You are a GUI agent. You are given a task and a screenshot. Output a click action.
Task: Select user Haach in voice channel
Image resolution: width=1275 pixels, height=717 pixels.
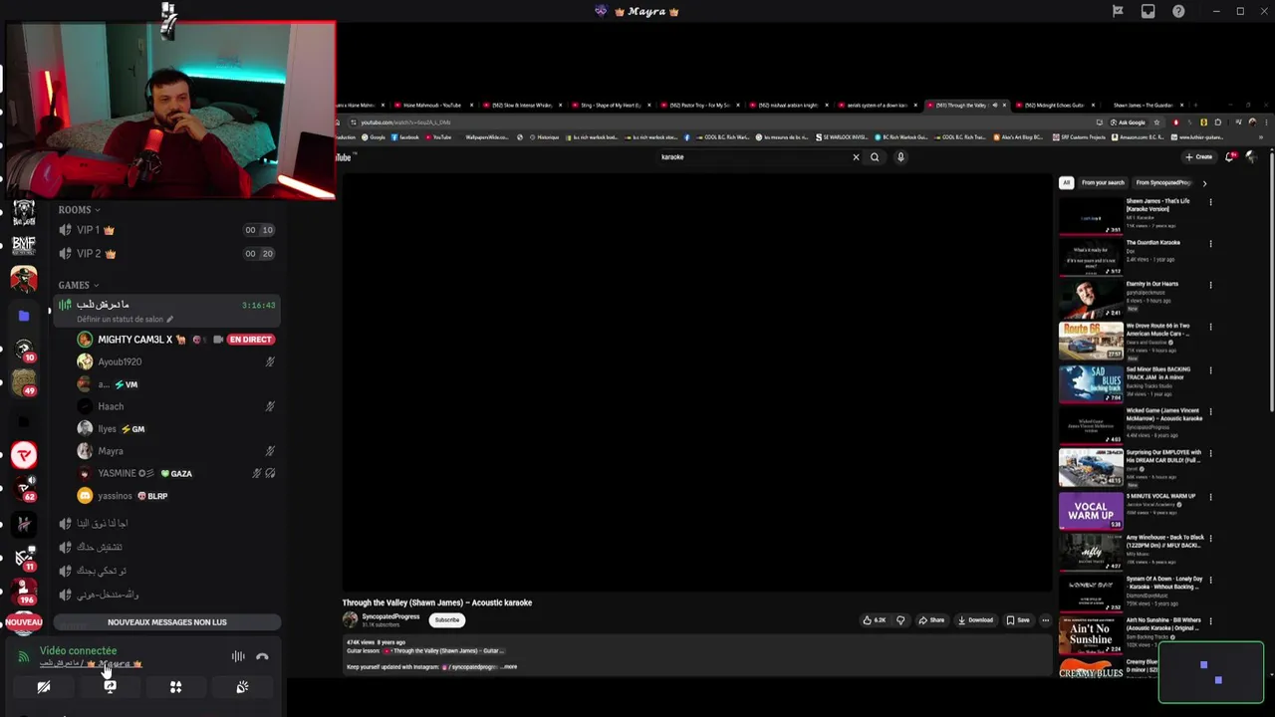(x=111, y=406)
